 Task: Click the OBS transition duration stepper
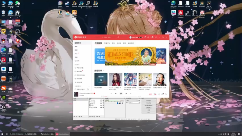pos(140,103)
